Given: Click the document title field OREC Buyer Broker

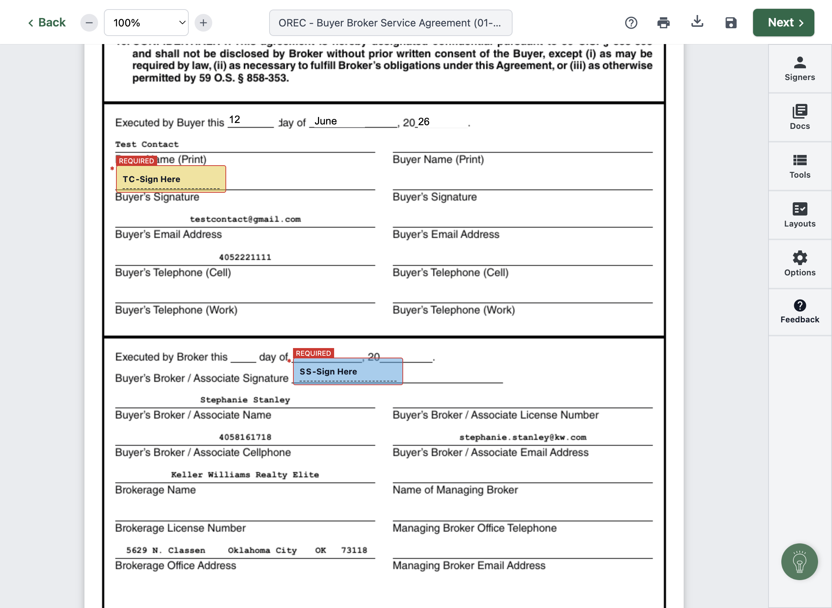Looking at the screenshot, I should (390, 23).
